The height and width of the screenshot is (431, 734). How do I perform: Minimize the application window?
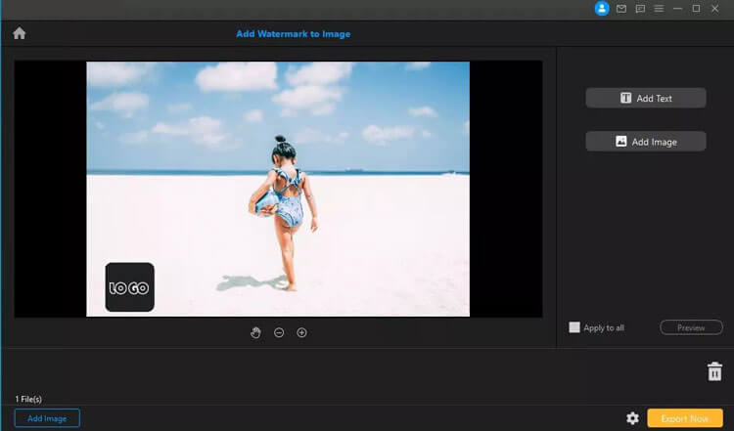coord(677,9)
